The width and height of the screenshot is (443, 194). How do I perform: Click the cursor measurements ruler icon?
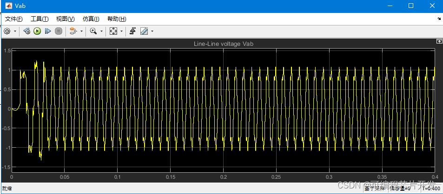click(x=144, y=31)
